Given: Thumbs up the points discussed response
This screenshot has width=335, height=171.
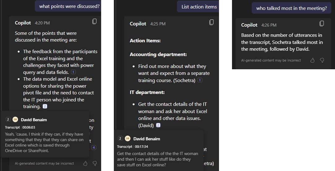Looking at the screenshot, I should point(86,163).
